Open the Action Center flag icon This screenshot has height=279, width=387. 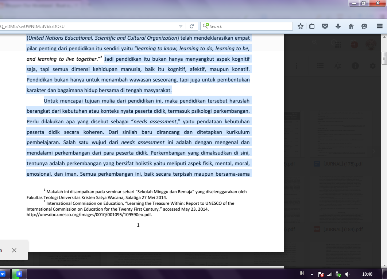pos(321,274)
